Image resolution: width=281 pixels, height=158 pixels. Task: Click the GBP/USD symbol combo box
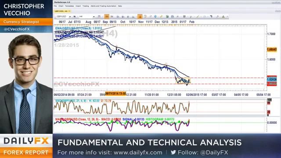point(63,17)
